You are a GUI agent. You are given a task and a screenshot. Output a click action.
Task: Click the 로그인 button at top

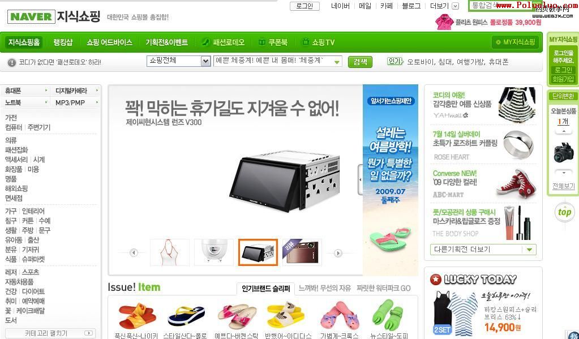click(304, 6)
